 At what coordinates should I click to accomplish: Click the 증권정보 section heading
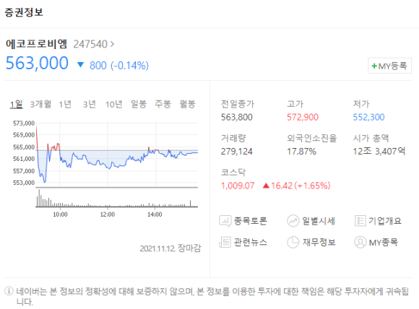pos(24,12)
